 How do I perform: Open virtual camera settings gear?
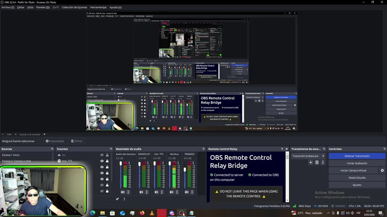pos(382,171)
